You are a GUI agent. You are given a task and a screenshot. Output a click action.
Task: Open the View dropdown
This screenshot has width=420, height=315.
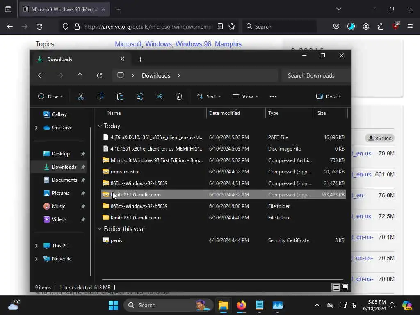(245, 96)
